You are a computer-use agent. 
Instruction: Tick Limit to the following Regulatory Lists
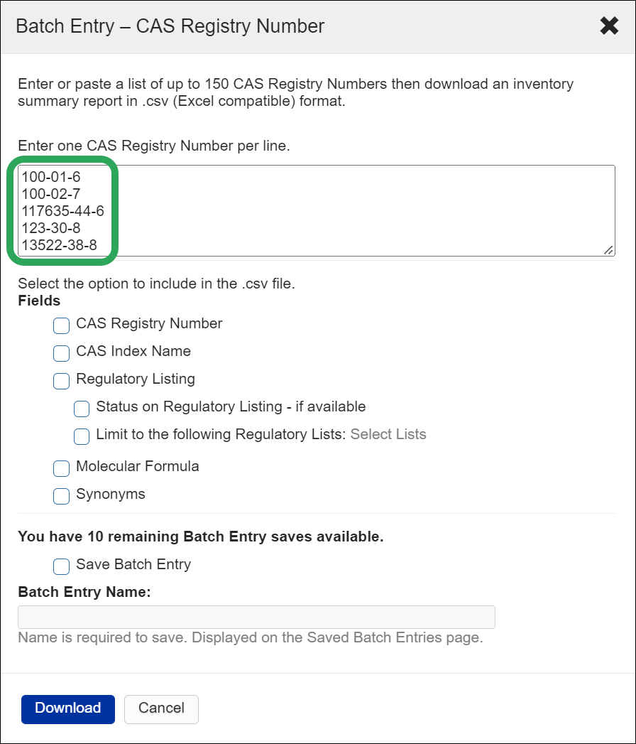tap(82, 436)
